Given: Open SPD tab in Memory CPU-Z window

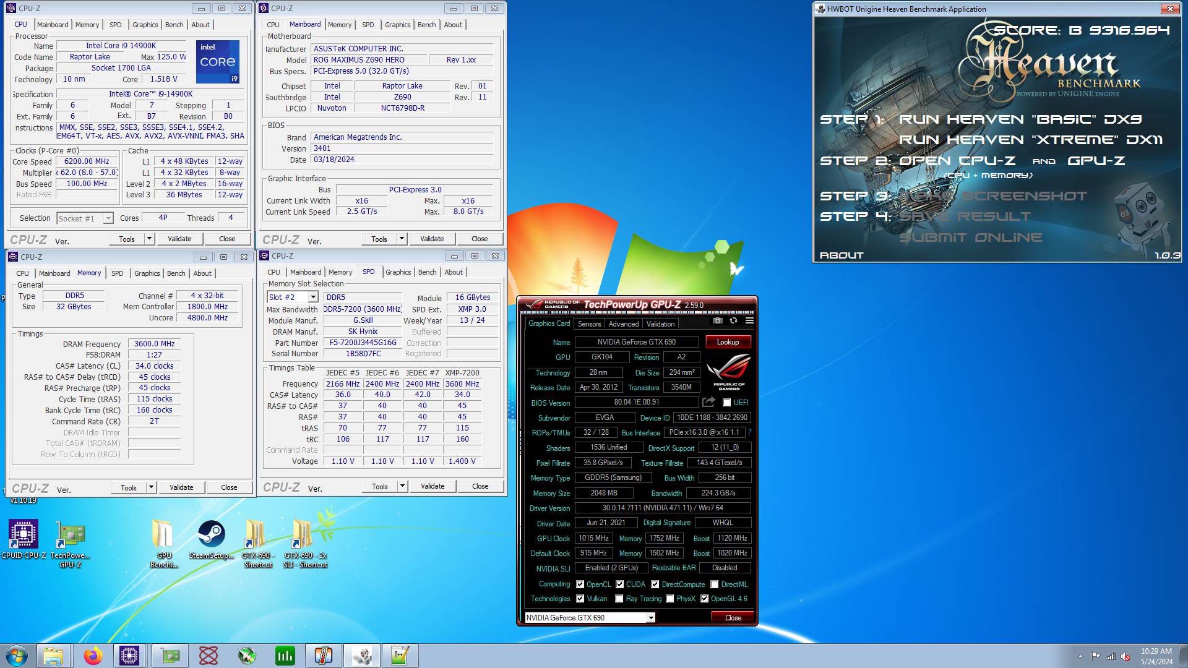Looking at the screenshot, I should pos(117,273).
